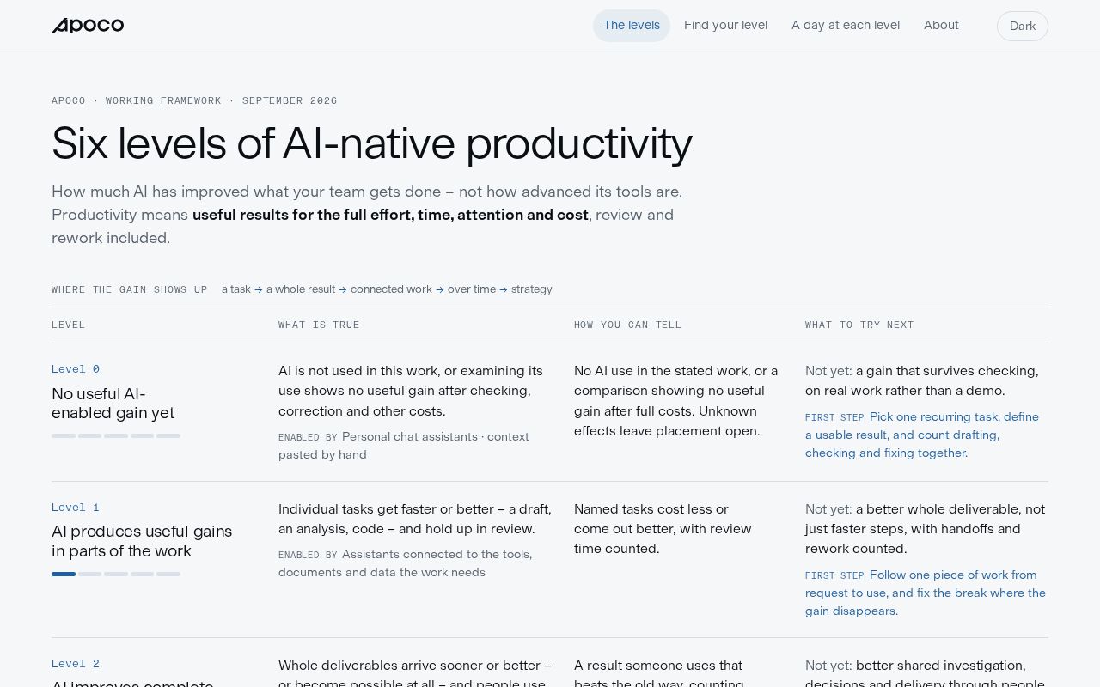Click 'Apoco · Working Framework · September 2026' line

(x=194, y=100)
